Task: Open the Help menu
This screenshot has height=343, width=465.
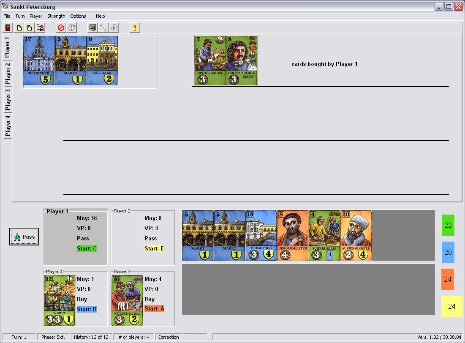Action: point(100,16)
